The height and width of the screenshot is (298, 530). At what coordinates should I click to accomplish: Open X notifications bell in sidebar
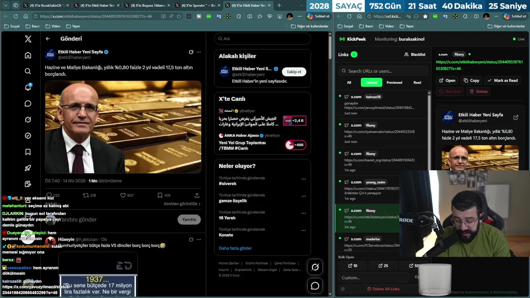click(x=28, y=87)
